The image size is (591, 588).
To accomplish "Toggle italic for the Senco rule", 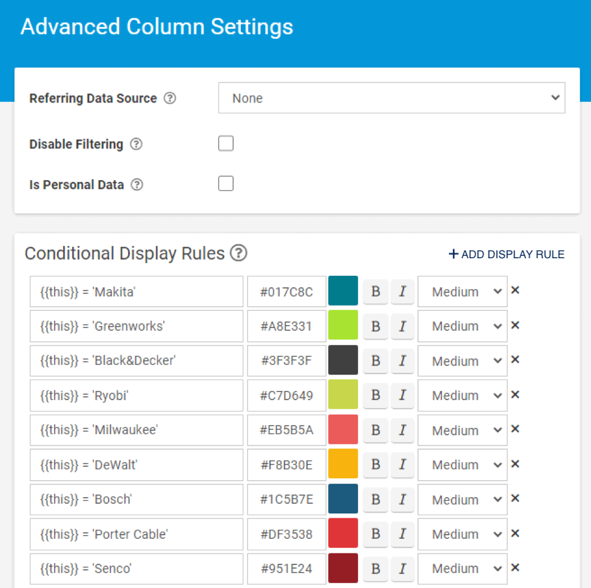I will pos(402,569).
